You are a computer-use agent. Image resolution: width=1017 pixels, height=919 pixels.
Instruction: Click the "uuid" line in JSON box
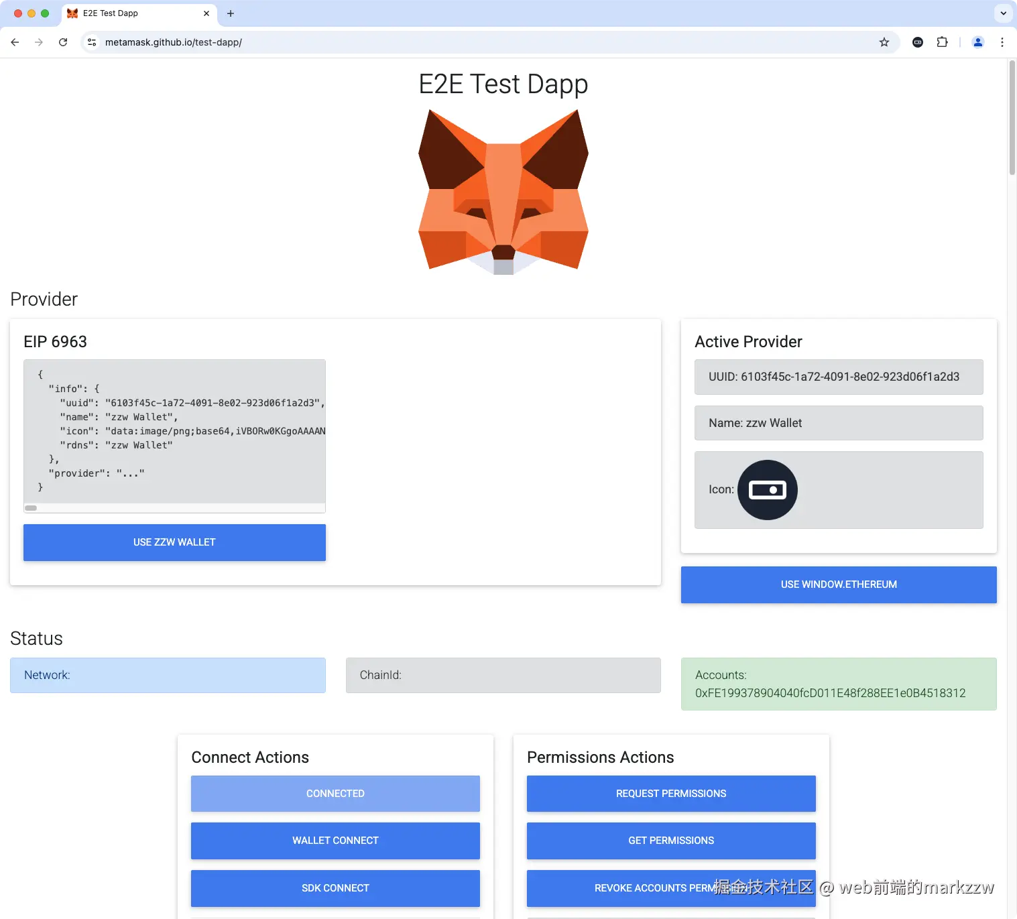pos(192,403)
